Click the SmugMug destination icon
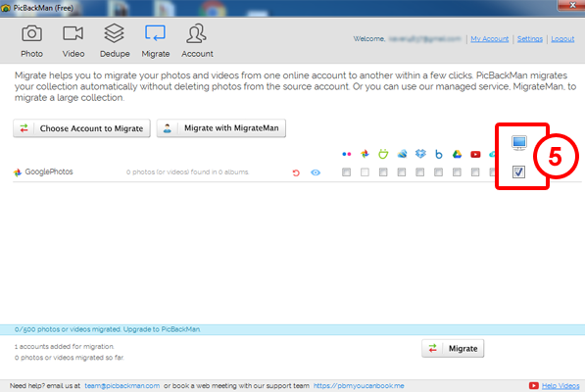Screen dimensions: 585x392 pyautogui.click(x=383, y=154)
